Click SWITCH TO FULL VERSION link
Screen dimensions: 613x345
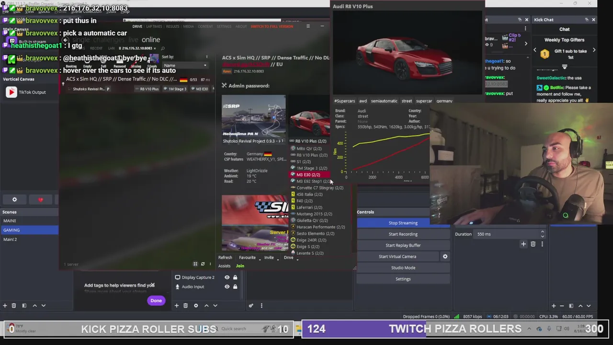pos(272,26)
